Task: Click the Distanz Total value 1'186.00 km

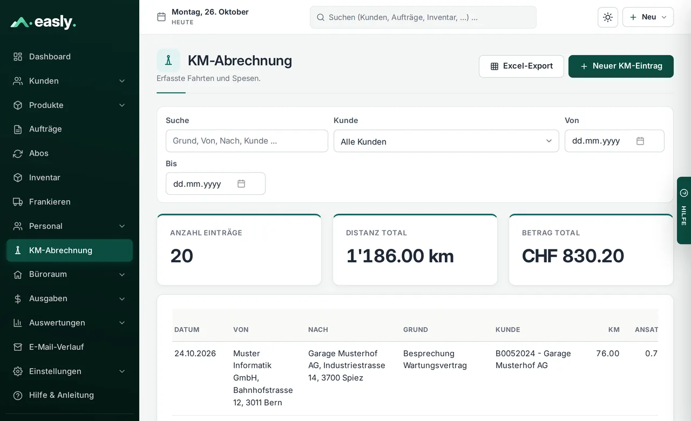Action: 400,256
